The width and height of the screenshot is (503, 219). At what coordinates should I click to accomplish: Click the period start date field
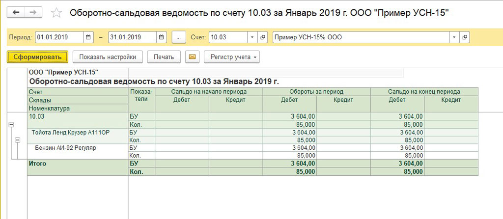[x=59, y=37]
